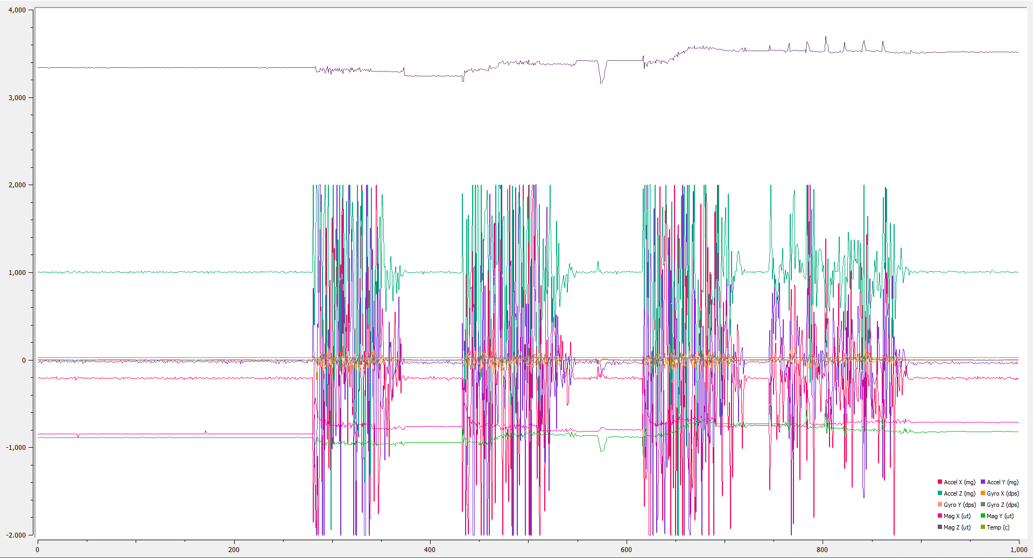Select the Mag Z (ut) legend label

tap(957, 527)
